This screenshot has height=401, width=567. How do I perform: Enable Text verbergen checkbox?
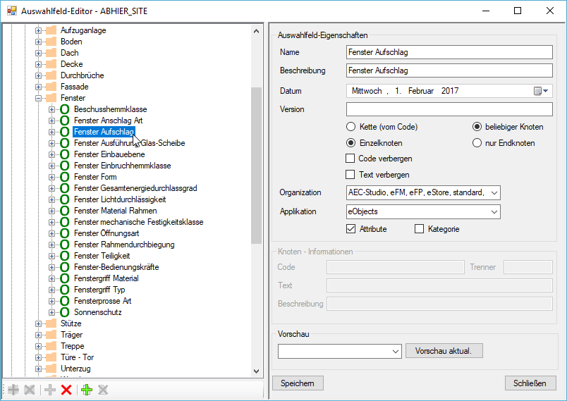coord(350,175)
